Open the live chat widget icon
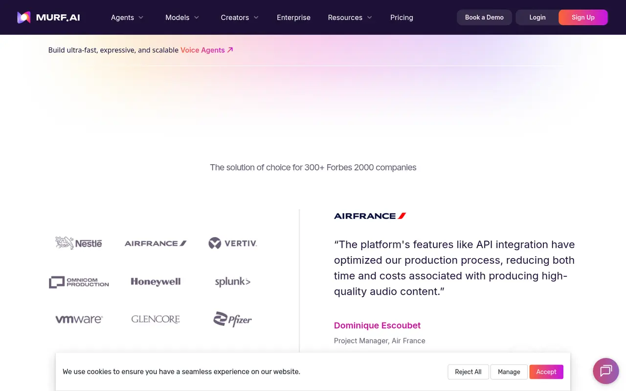The height and width of the screenshot is (391, 626). [x=606, y=370]
